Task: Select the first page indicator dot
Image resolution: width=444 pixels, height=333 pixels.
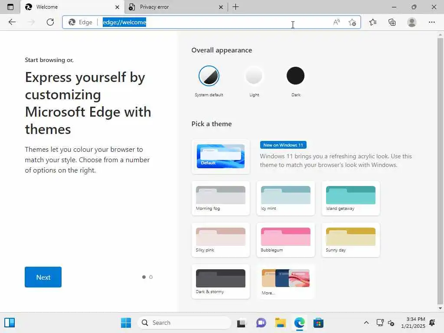Action: (x=144, y=277)
